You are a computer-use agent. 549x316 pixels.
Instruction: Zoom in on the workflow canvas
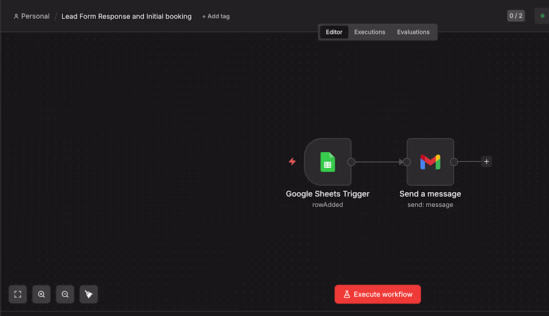coord(41,295)
